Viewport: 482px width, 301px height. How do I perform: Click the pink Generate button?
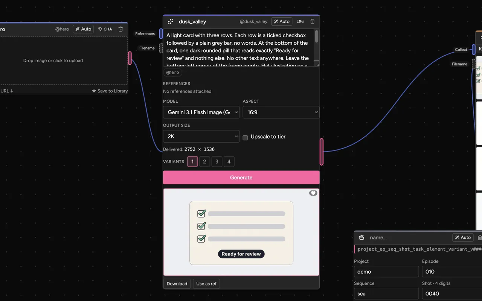point(241,178)
